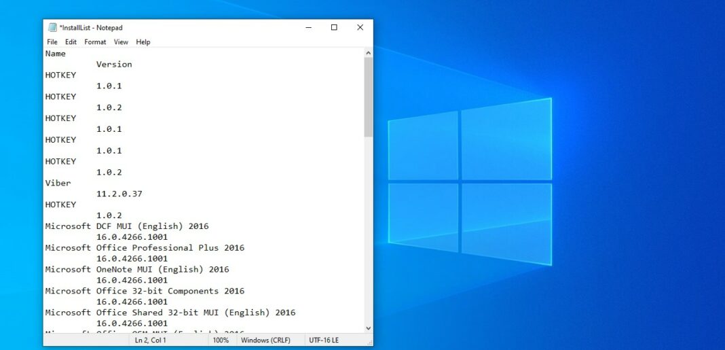This screenshot has height=350, width=725.
Task: Click the version '11.2.0.37' line
Action: 119,194
